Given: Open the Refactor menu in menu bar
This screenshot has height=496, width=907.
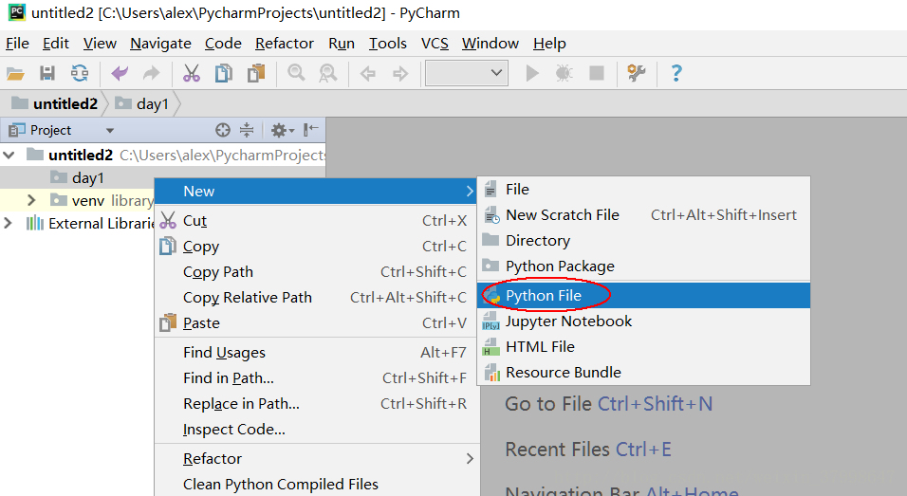Looking at the screenshot, I should [284, 44].
